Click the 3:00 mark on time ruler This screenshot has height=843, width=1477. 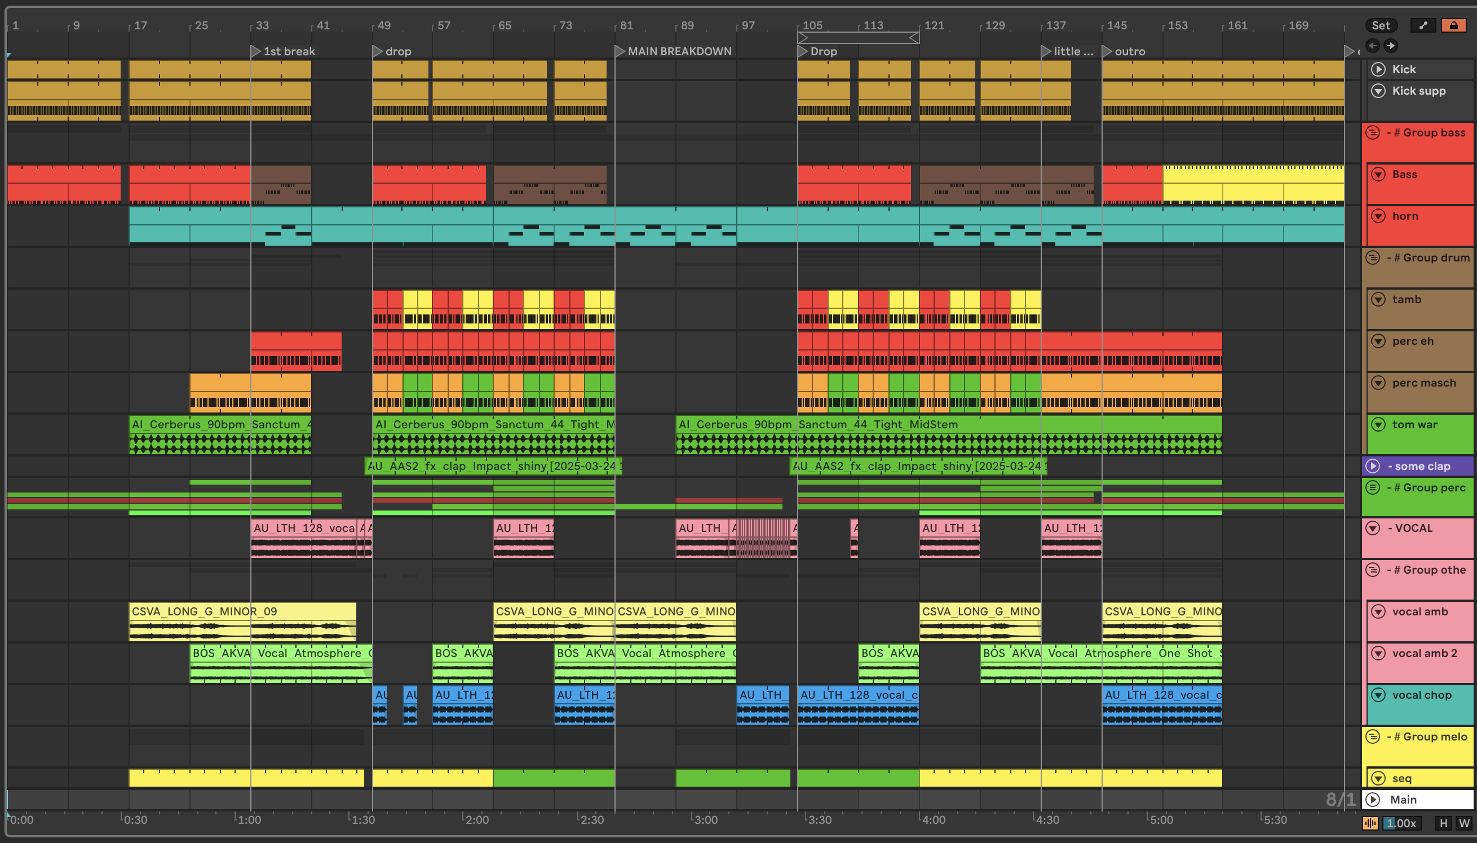click(705, 820)
